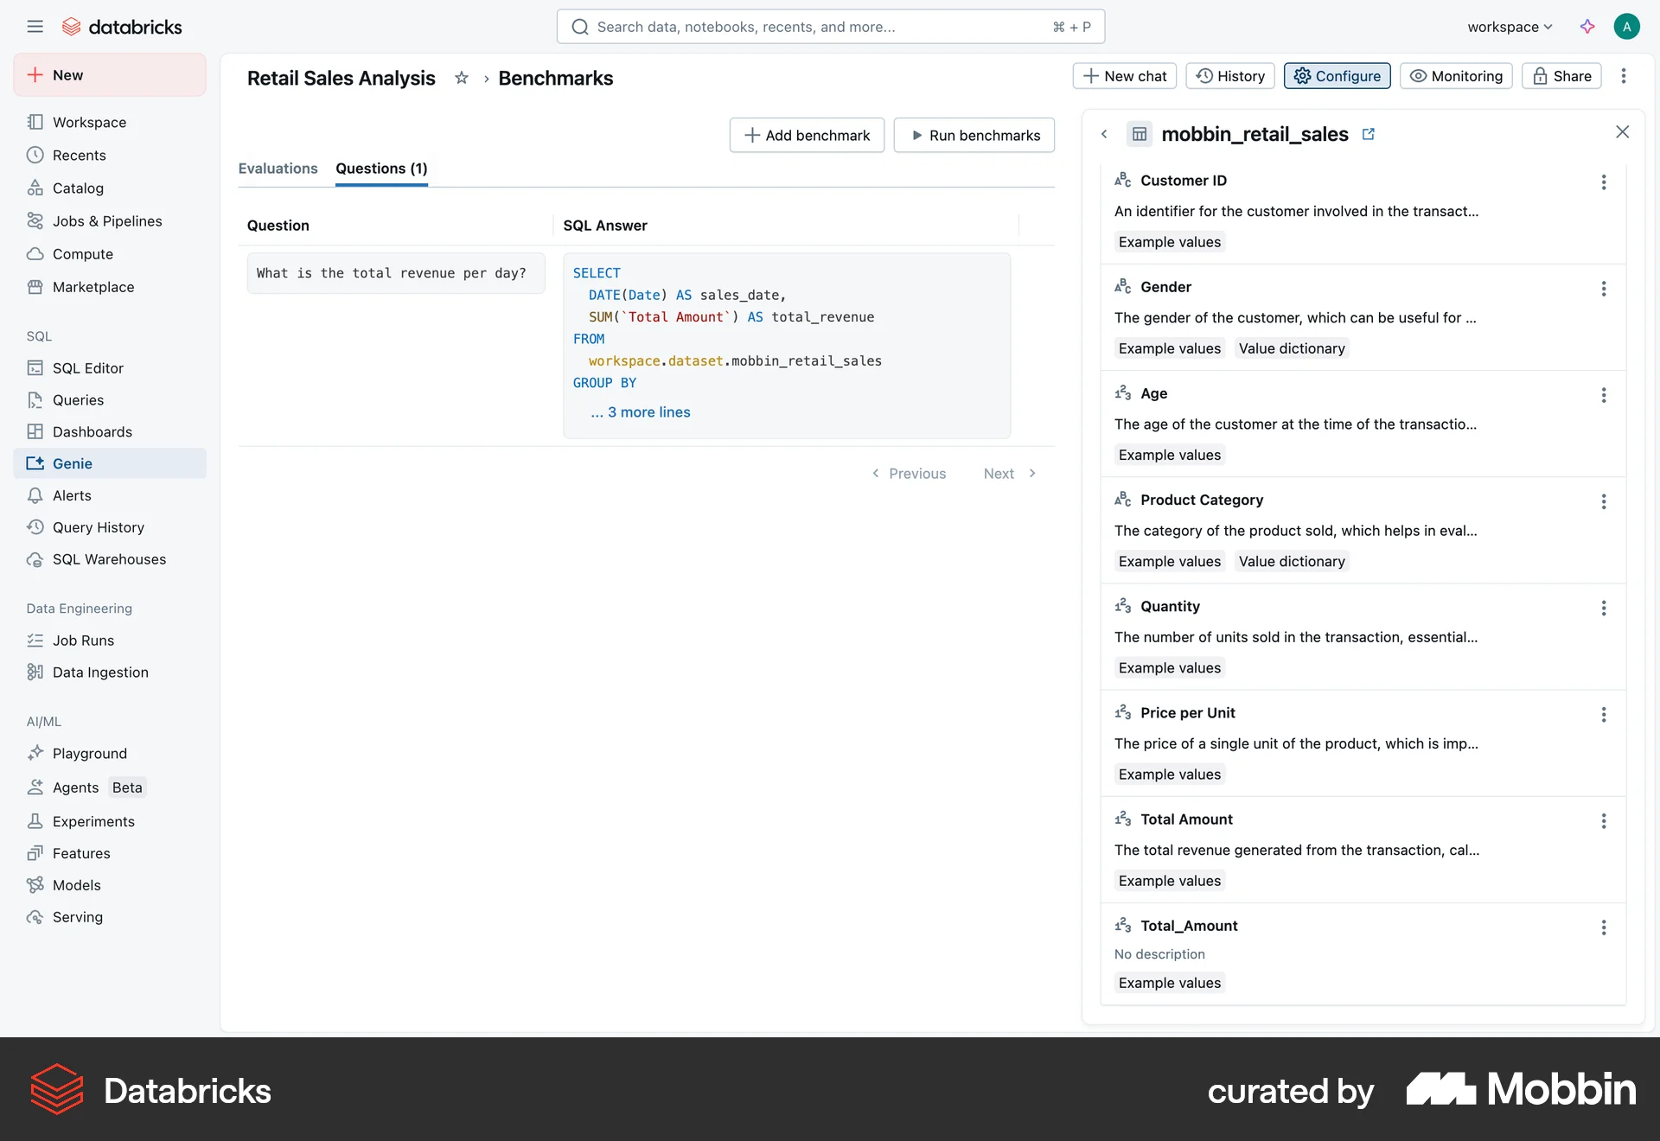Open the kebab menu for Product Category
1660x1141 pixels.
(1604, 501)
